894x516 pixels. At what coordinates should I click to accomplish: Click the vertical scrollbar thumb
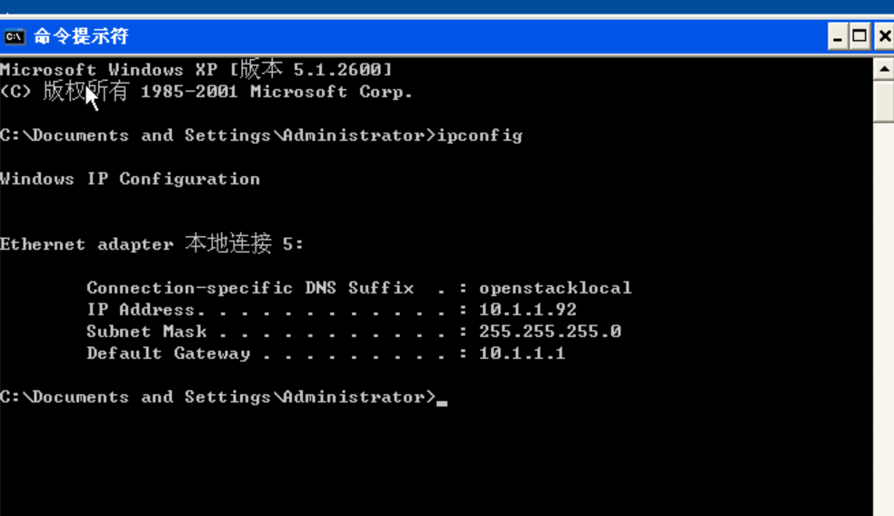tap(884, 102)
